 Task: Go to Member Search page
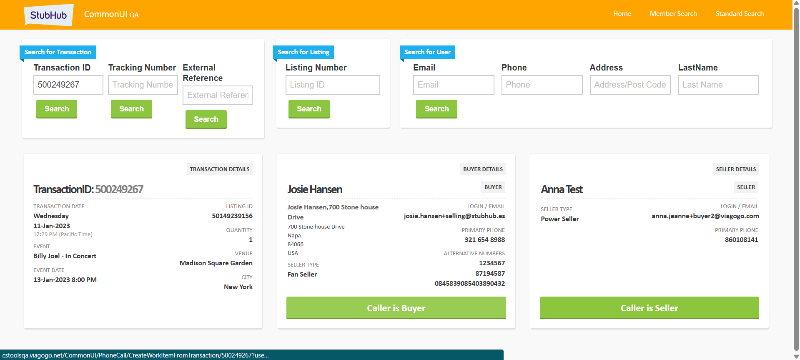pos(673,14)
